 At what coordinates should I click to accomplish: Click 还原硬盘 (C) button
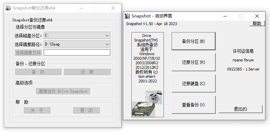(x=194, y=83)
